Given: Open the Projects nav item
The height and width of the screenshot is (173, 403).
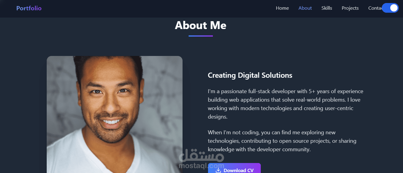Looking at the screenshot, I should pyautogui.click(x=350, y=8).
